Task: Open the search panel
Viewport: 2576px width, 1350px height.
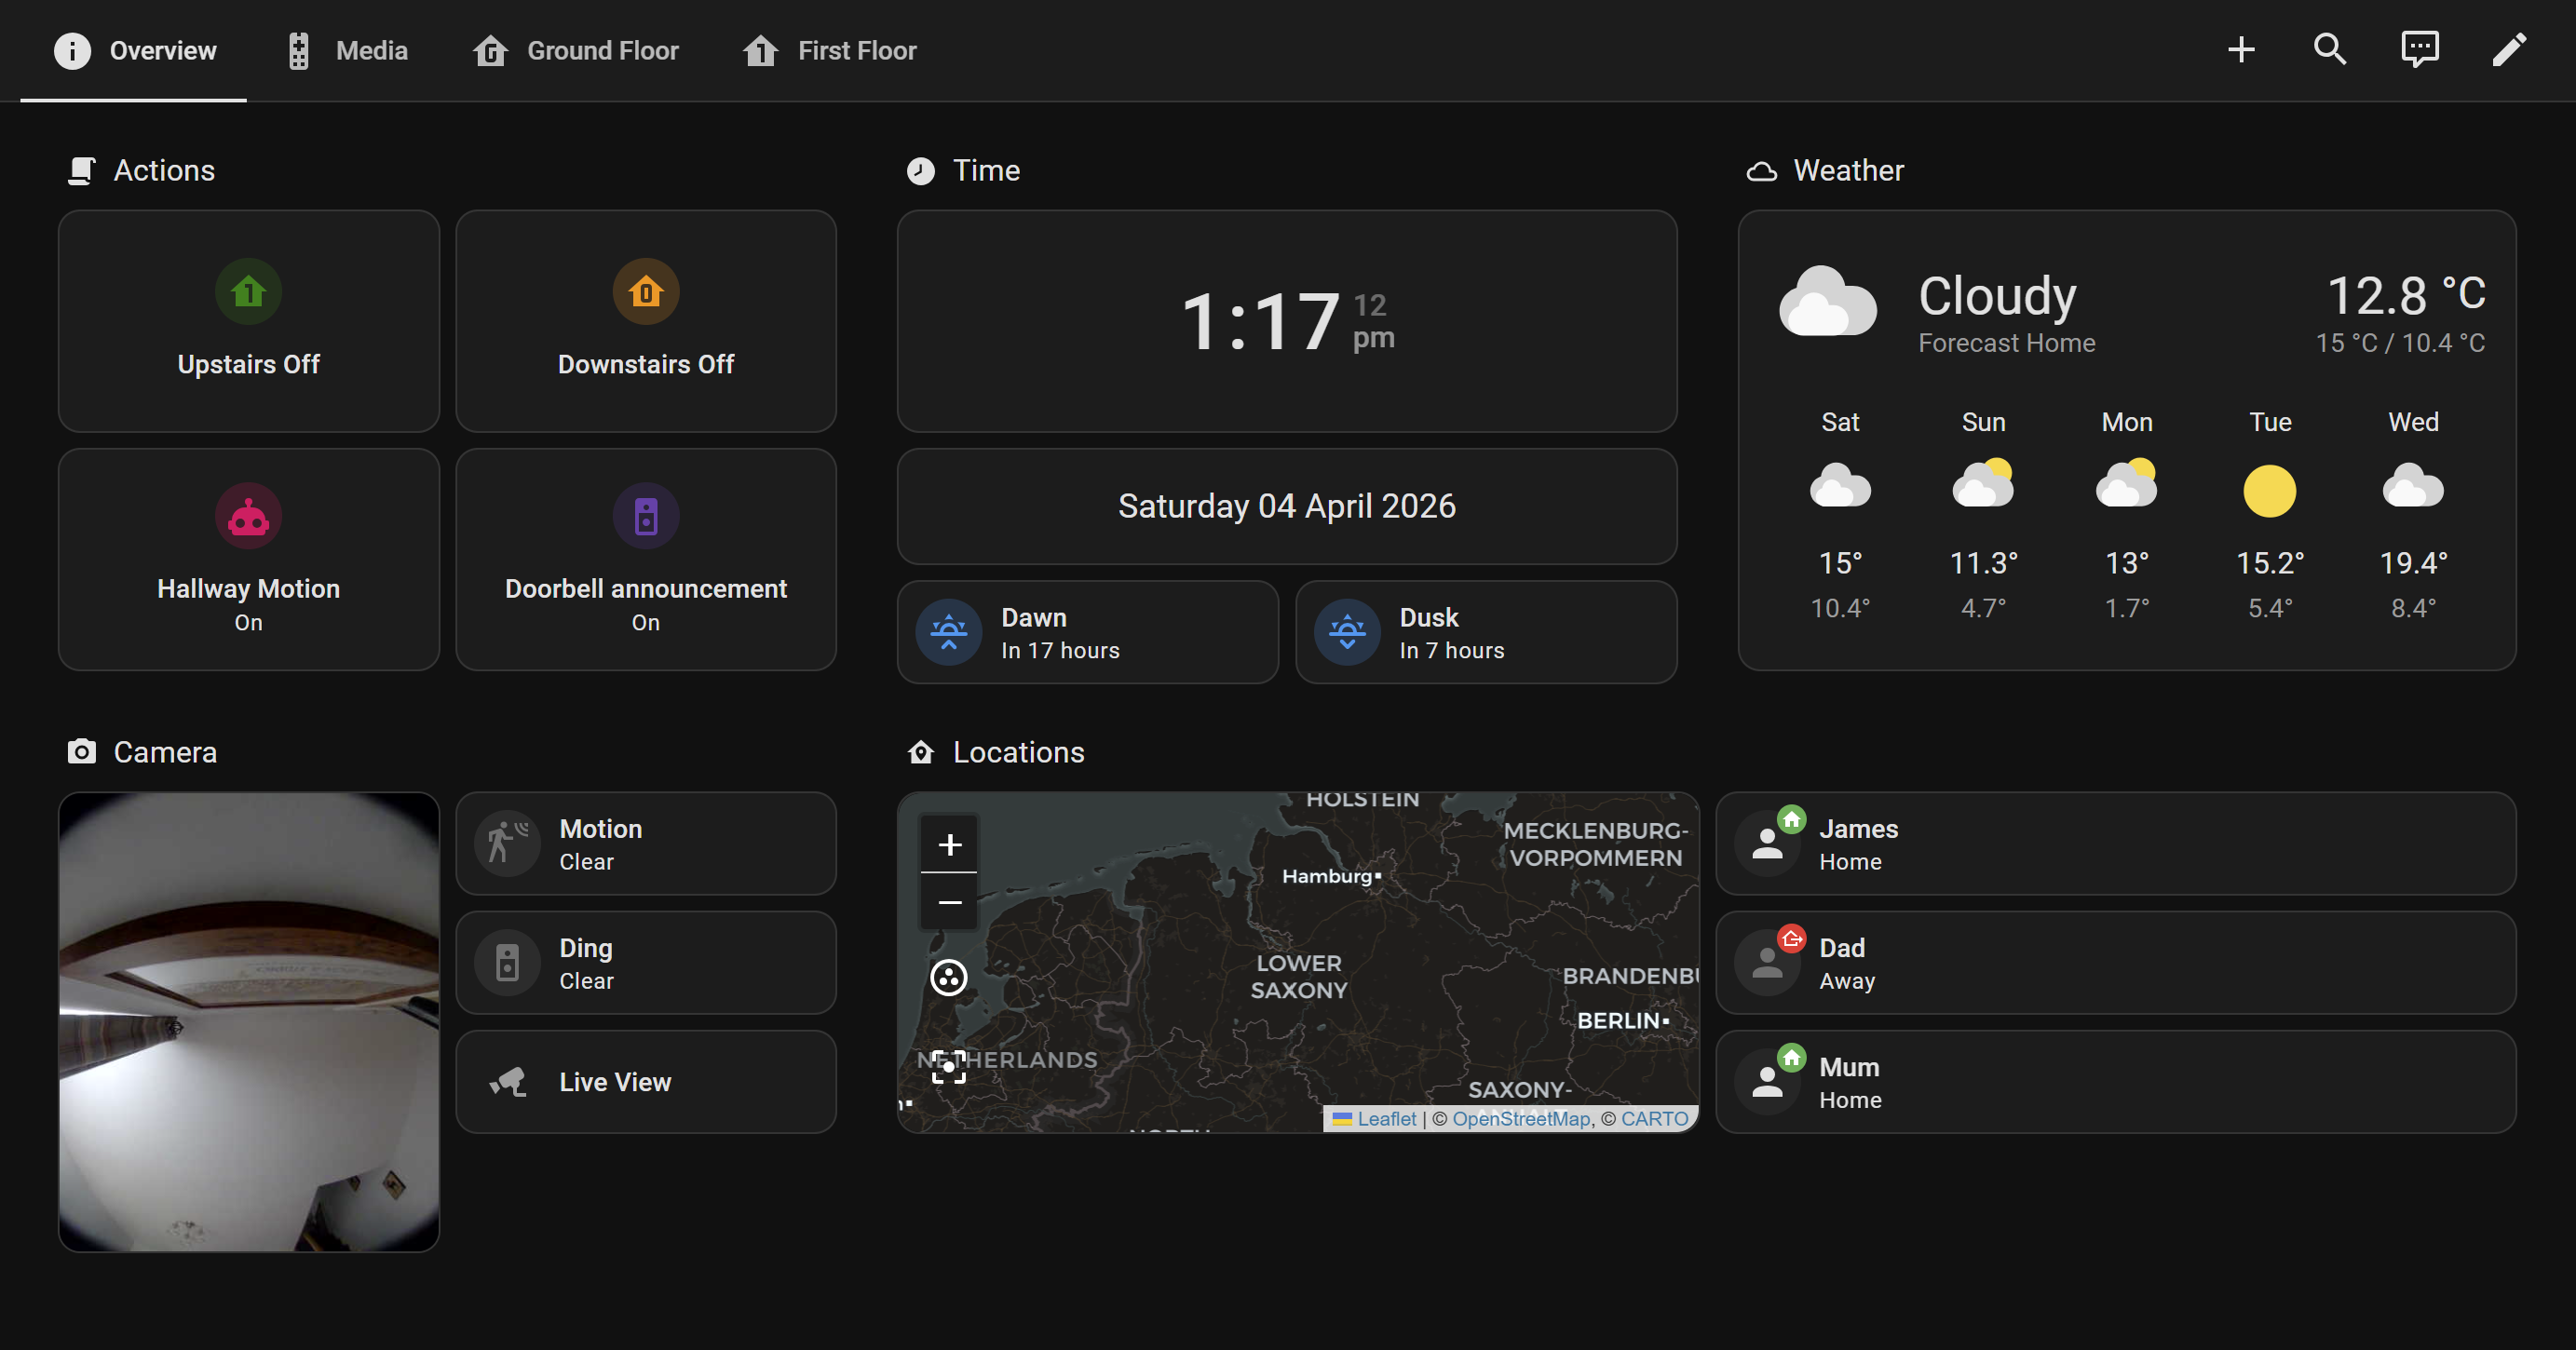Action: 2330,49
